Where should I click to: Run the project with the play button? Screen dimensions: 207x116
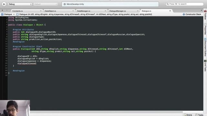4,4
